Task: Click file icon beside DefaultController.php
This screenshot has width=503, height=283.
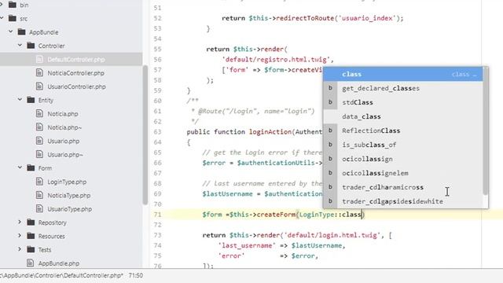Action: [x=39, y=59]
